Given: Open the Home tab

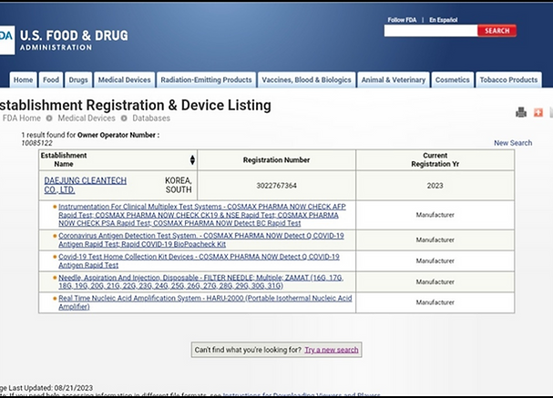Looking at the screenshot, I should pyautogui.click(x=24, y=80).
